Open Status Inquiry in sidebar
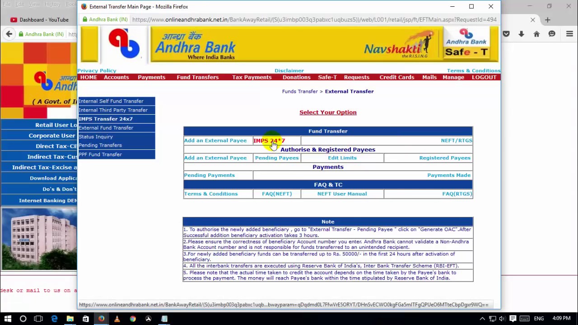This screenshot has height=325, width=578. pyautogui.click(x=96, y=136)
